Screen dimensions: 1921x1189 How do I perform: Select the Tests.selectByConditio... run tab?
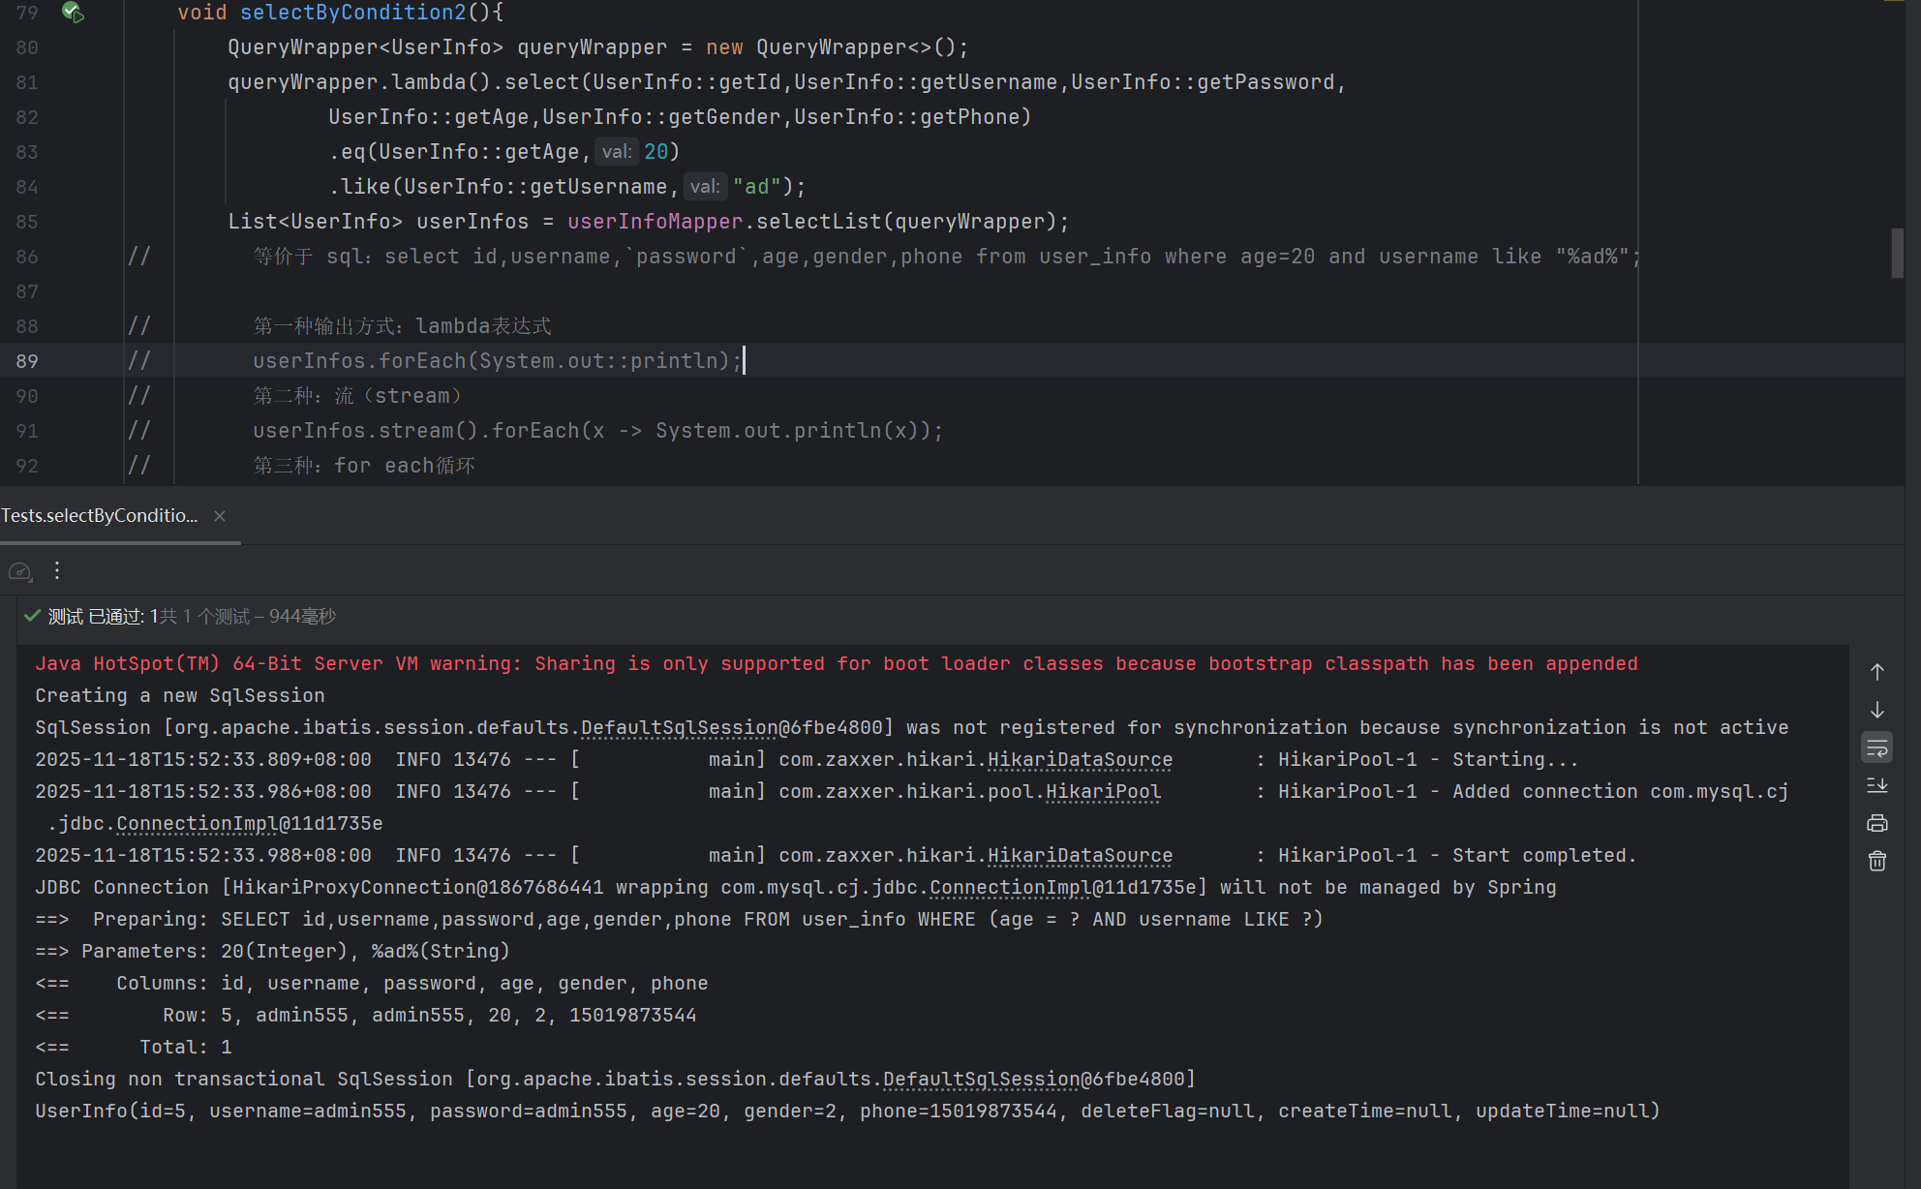(x=99, y=516)
